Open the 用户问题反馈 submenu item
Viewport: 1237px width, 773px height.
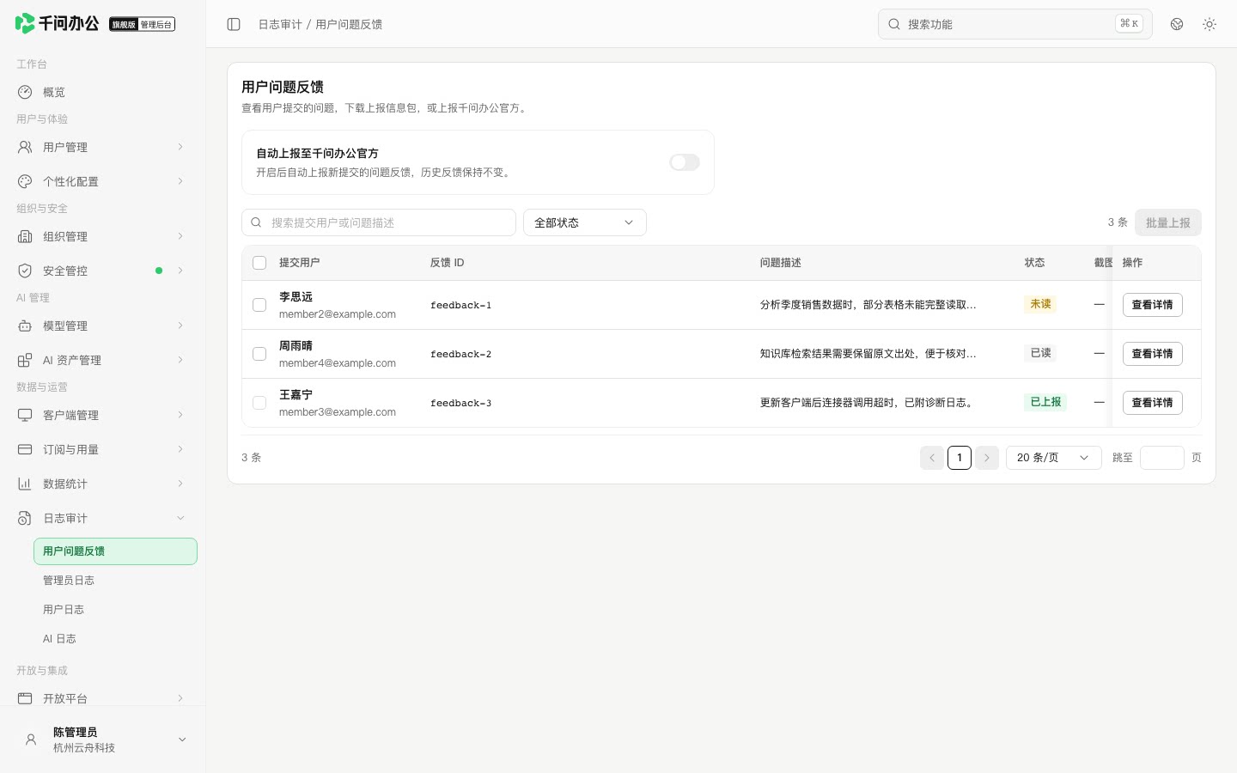click(115, 551)
